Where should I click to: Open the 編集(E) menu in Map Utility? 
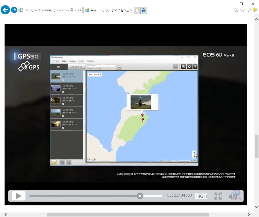point(64,61)
